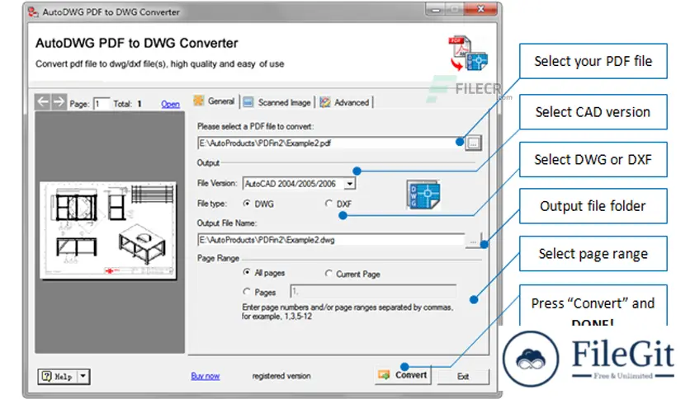Open the Advanced tab
Screen dimensions: 690x399
tap(345, 102)
